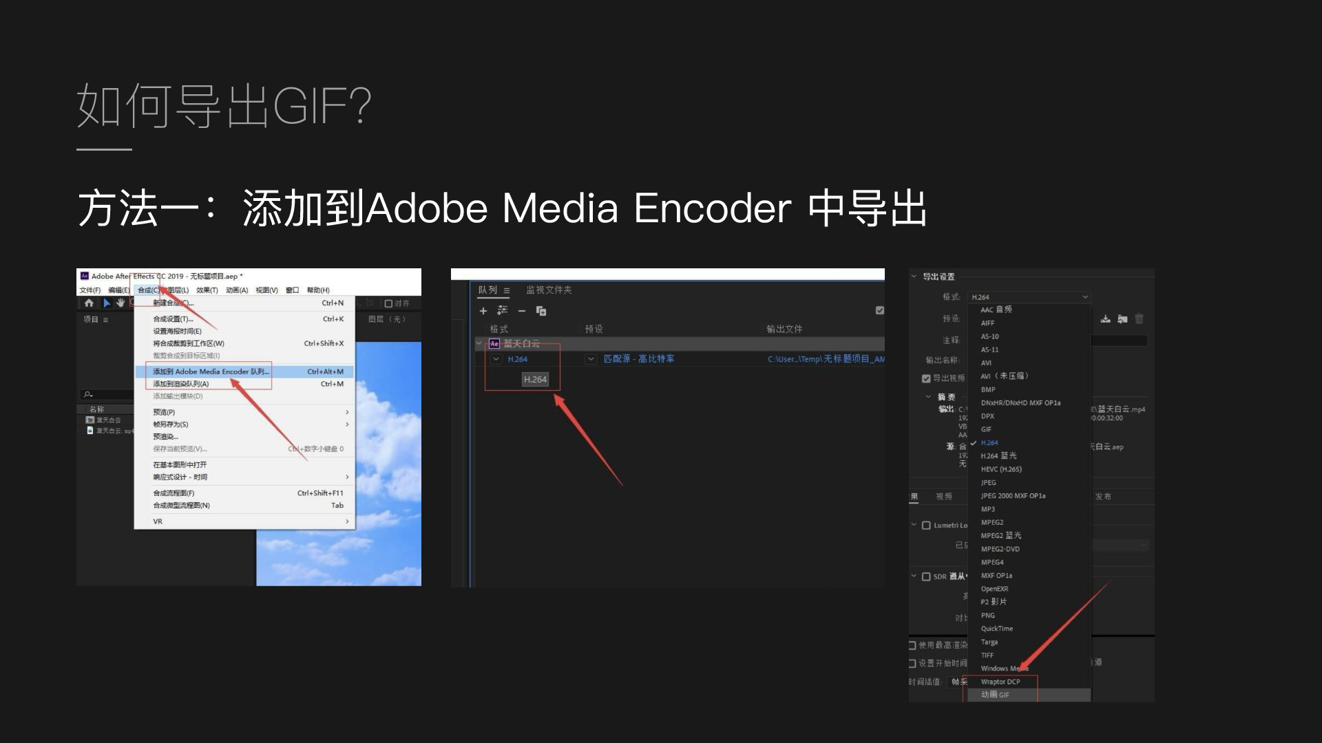The image size is (1322, 743).
Task: Choose 添加到 Adobe Media Encoder 队列 menu entry
Action: click(210, 371)
